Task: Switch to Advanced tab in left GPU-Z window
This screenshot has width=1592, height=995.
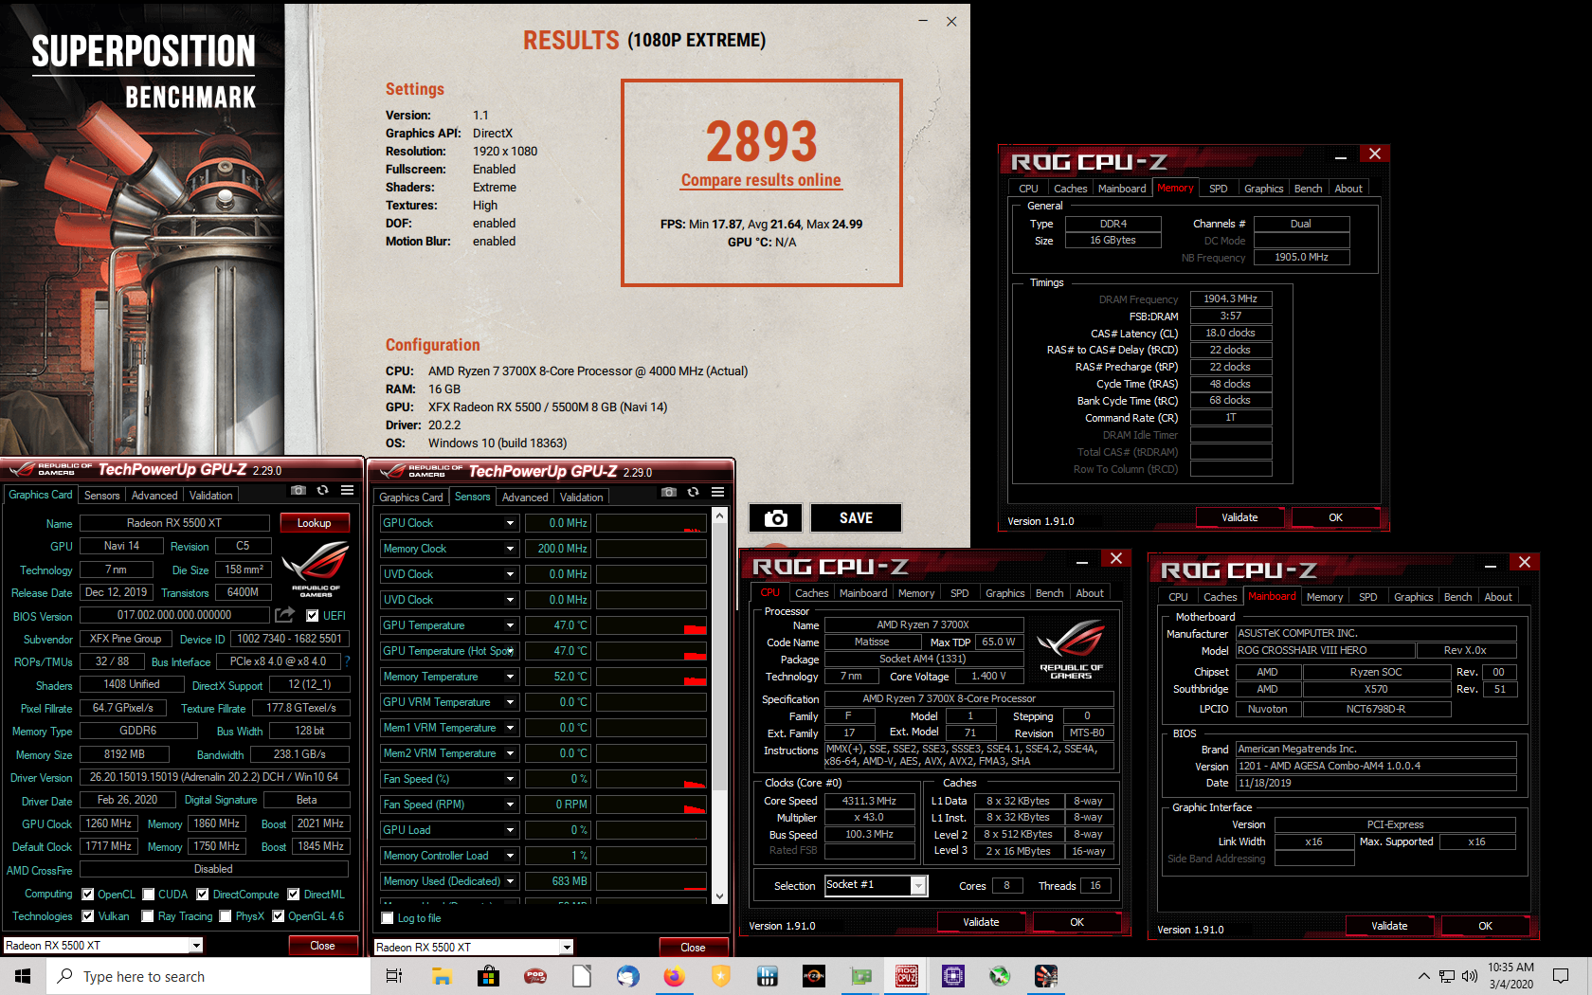Action: tap(154, 496)
